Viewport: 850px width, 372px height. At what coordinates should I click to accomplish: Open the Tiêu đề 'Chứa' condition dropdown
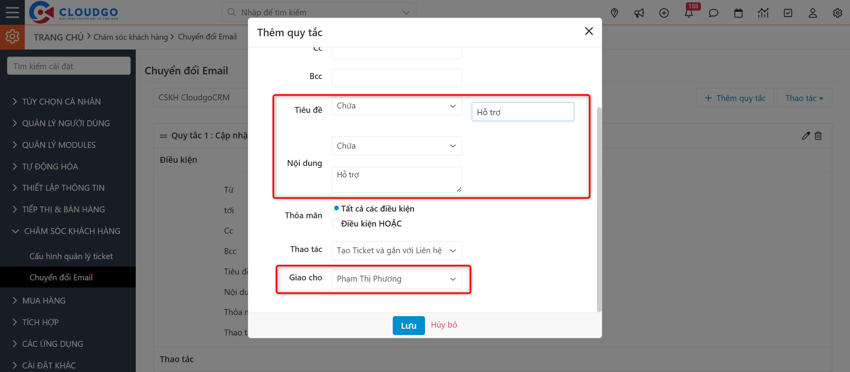tap(396, 106)
